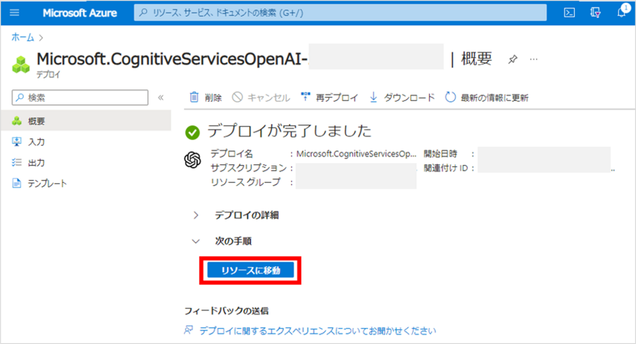Open the directories and subscriptions filter icon

coord(595,13)
